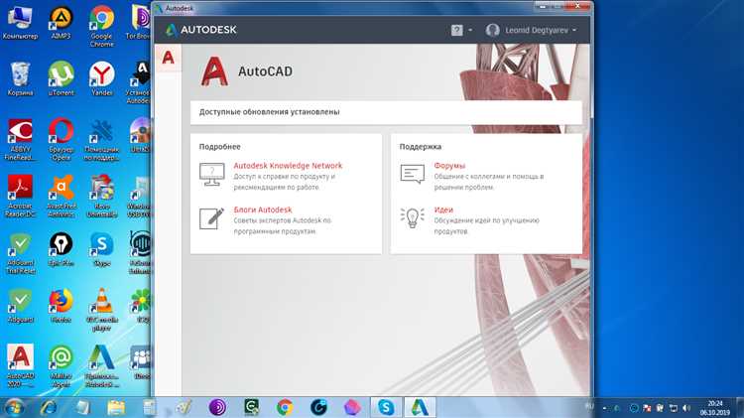Screen dimensions: 744x418
Task: Click the monitor icon beside Knowledge Network
Action: (211, 175)
